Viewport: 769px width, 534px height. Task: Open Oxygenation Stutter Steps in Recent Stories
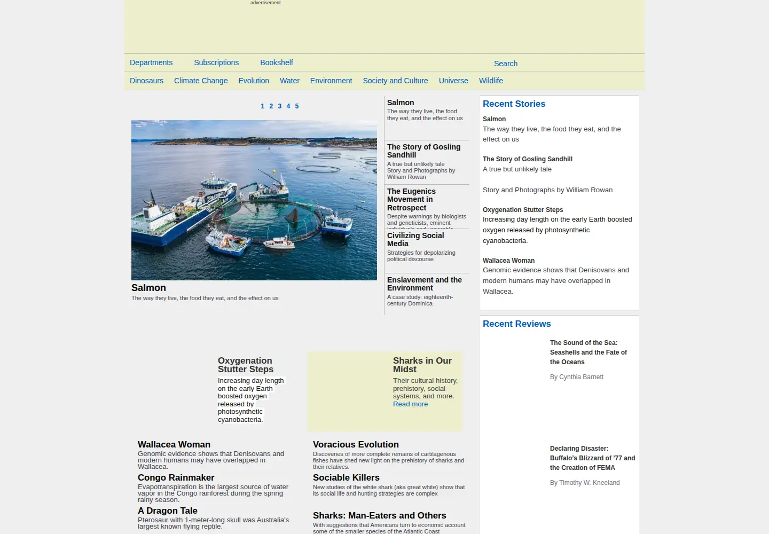[x=523, y=210]
